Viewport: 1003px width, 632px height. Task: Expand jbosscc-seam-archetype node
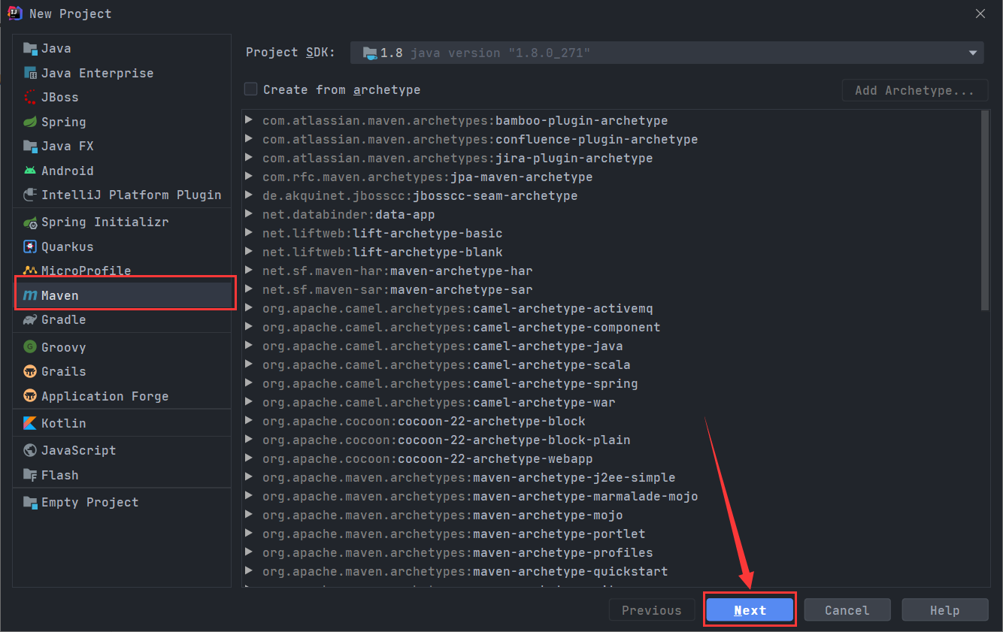(x=249, y=195)
